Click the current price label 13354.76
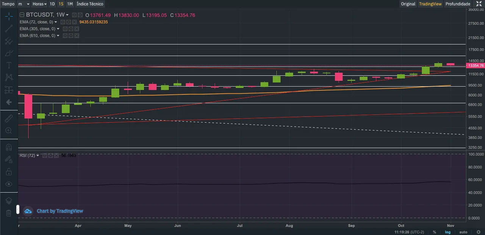 coord(475,66)
